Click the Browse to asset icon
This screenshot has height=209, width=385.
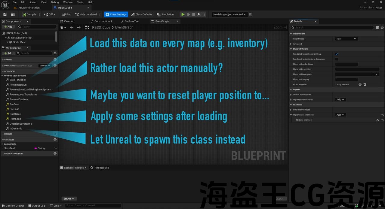coord(13,14)
